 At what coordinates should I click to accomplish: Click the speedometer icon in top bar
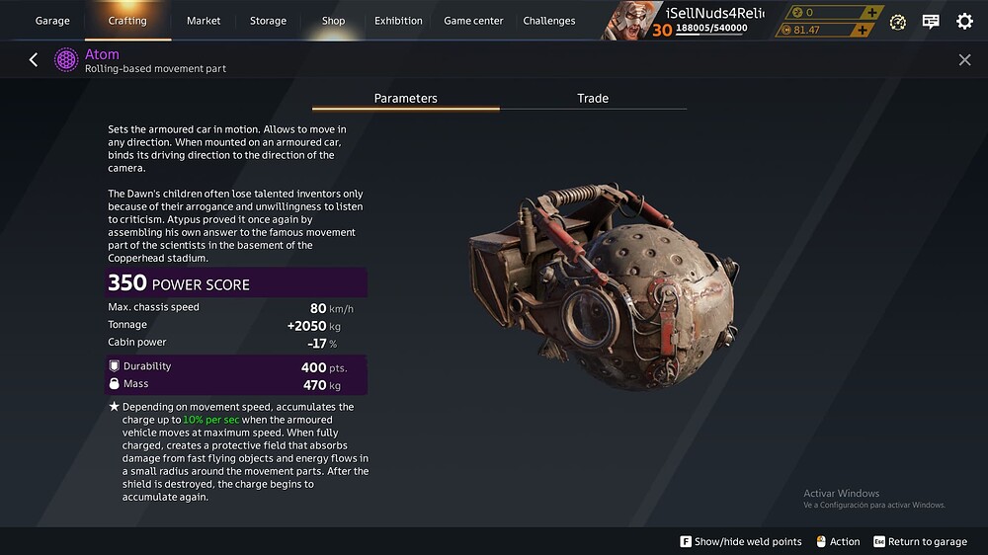898,22
